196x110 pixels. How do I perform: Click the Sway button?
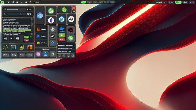coord(14,55)
